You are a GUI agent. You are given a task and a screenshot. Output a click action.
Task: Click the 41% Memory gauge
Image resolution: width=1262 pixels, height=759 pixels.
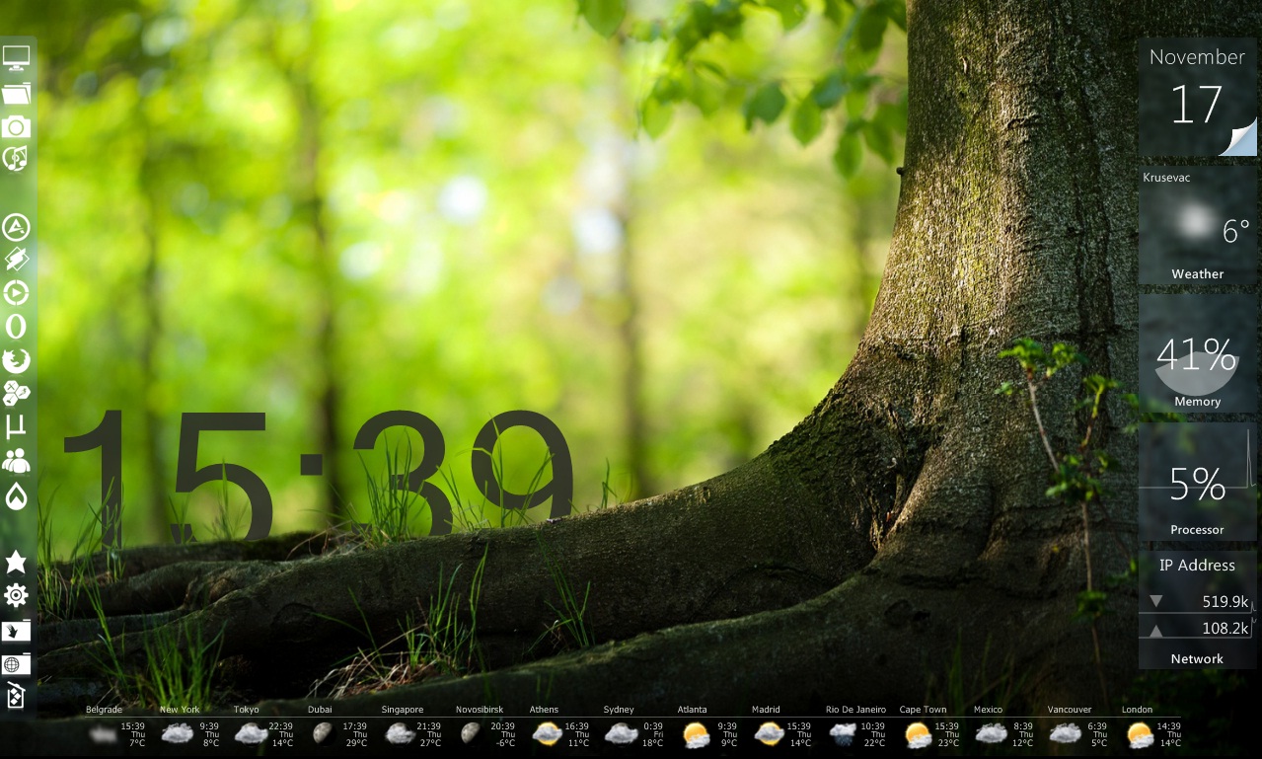coord(1198,352)
